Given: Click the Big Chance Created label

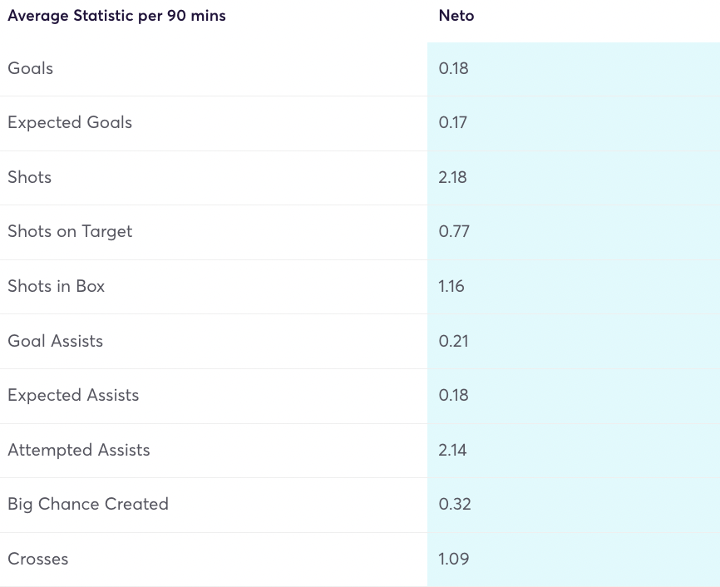Looking at the screenshot, I should coord(88,504).
